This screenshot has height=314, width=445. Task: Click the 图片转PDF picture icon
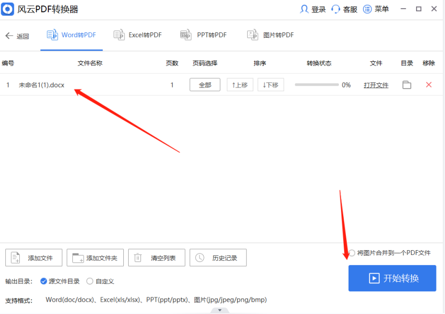click(x=253, y=35)
